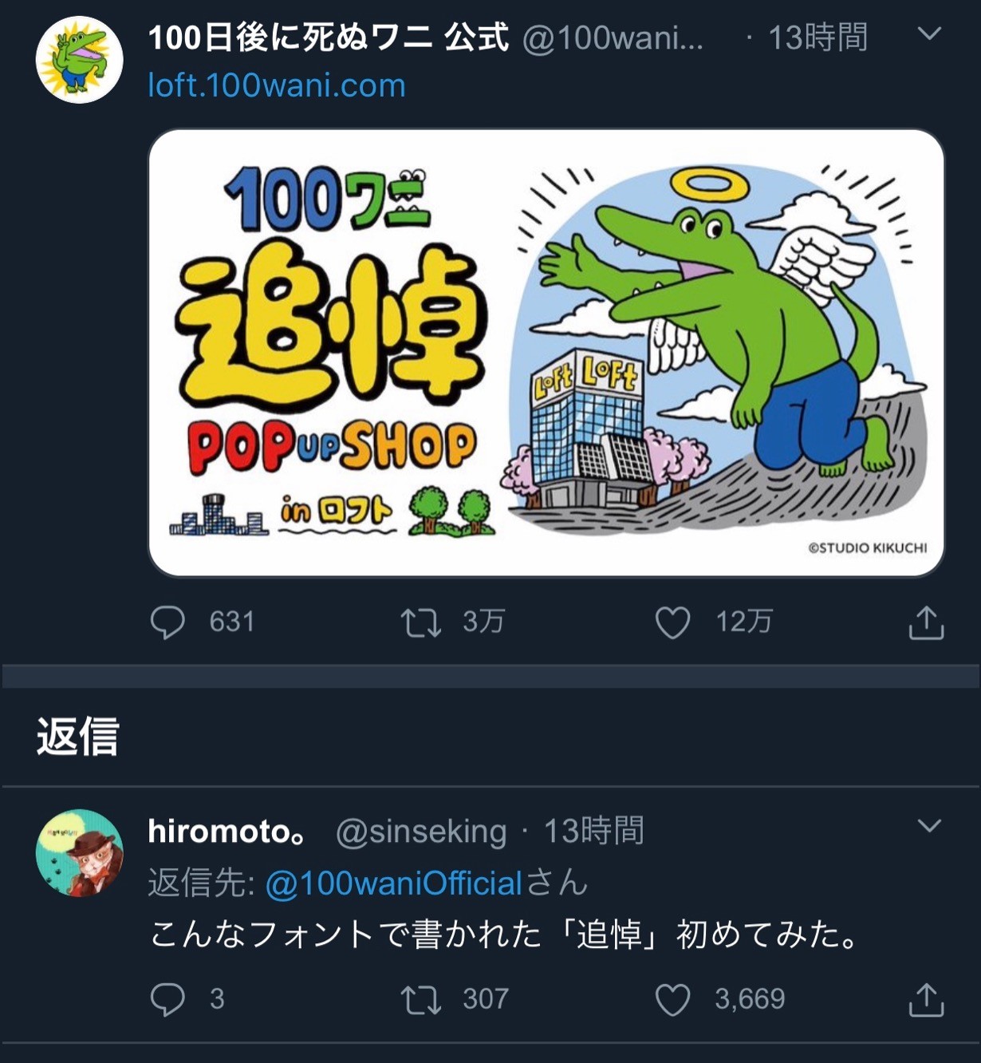
Task: Like hiromoto's reply with 3,669 likes
Action: (x=672, y=999)
